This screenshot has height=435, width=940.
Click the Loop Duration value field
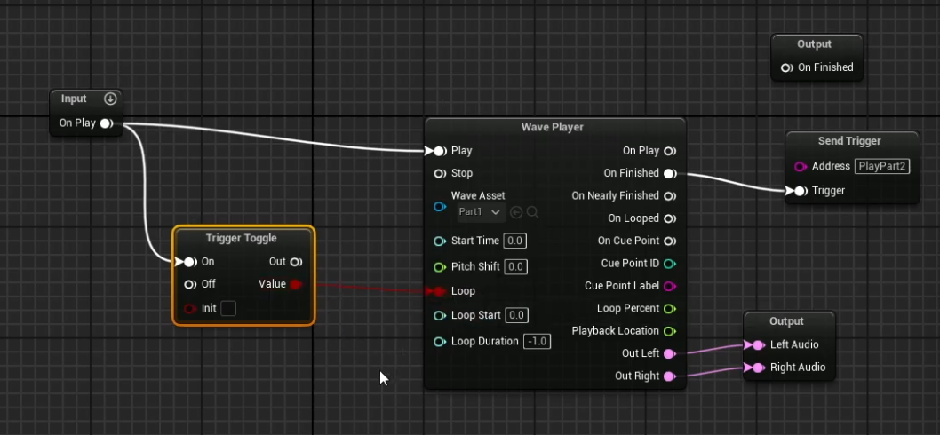point(537,342)
